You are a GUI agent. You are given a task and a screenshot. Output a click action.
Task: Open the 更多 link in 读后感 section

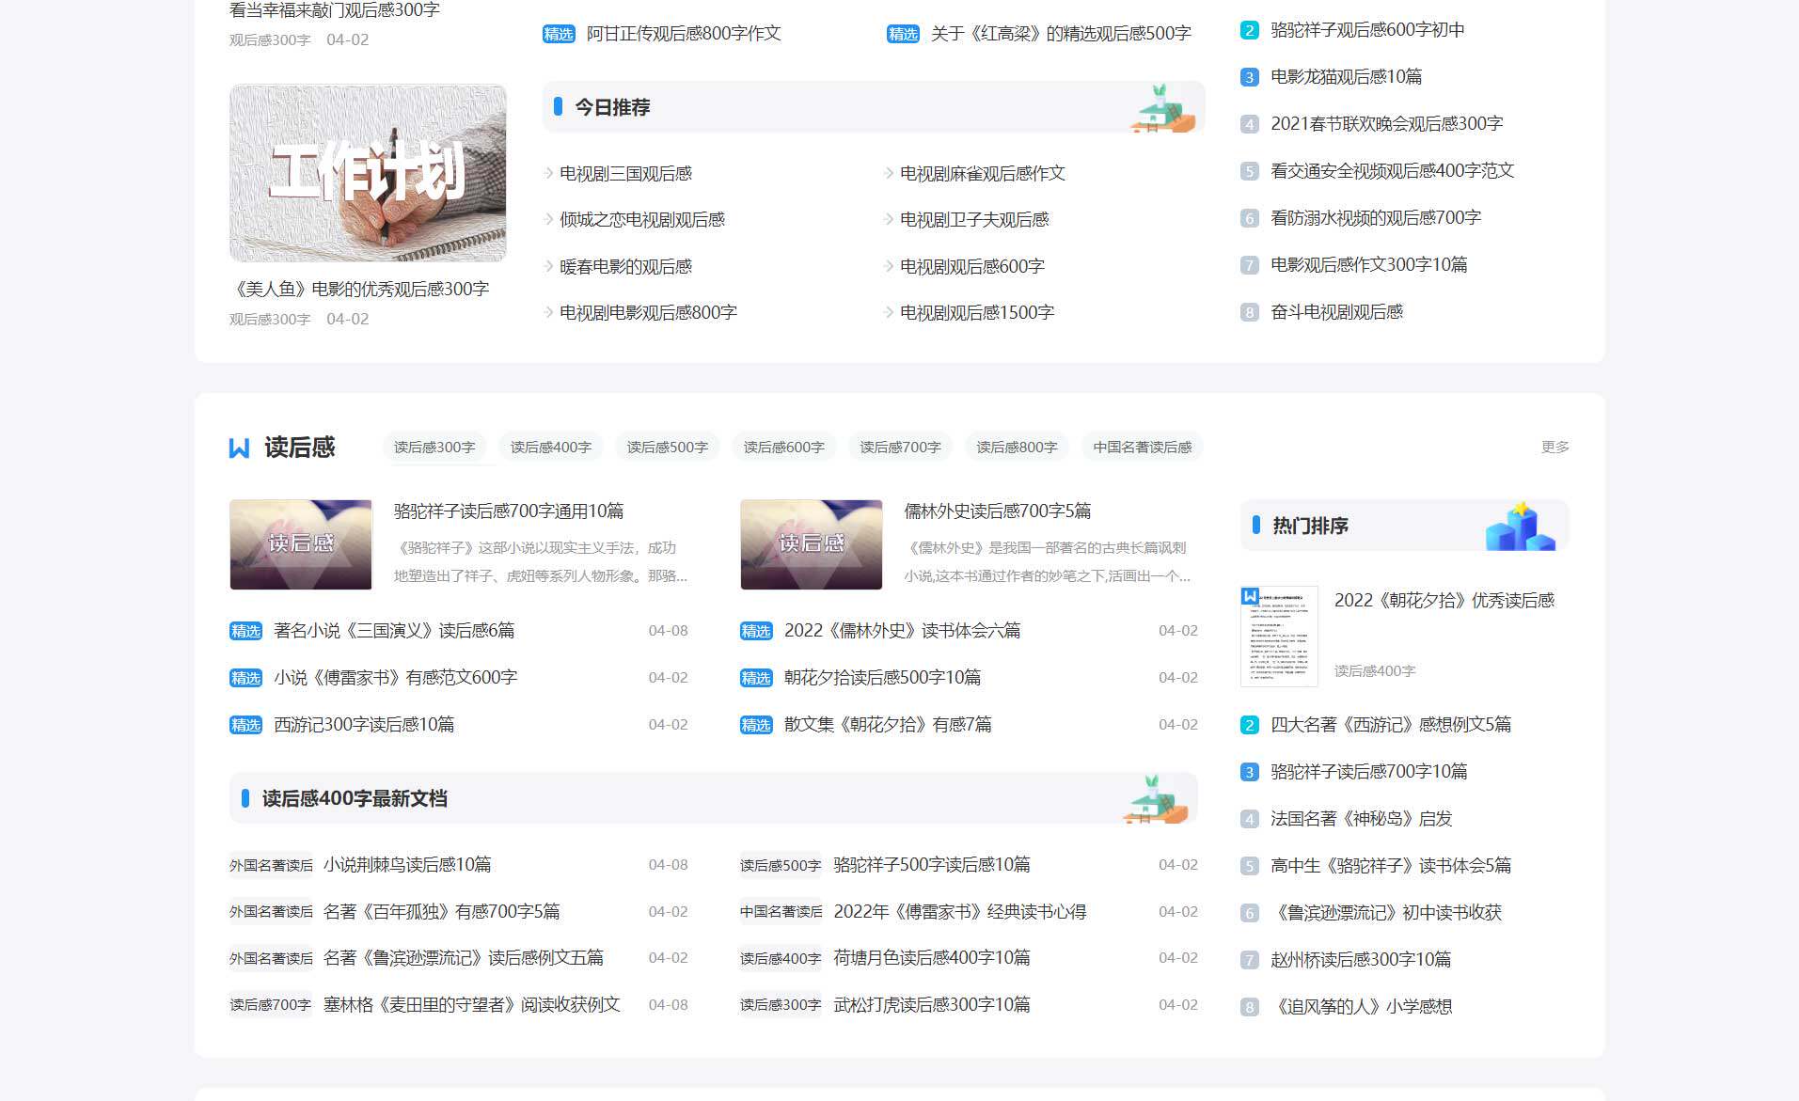point(1554,448)
